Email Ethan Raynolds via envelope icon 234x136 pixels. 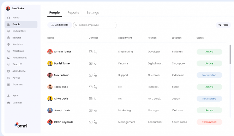91,122
